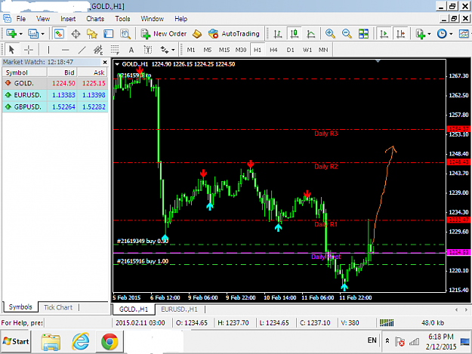The image size is (472, 354).
Task: Open the Charts menu
Action: [x=95, y=19]
